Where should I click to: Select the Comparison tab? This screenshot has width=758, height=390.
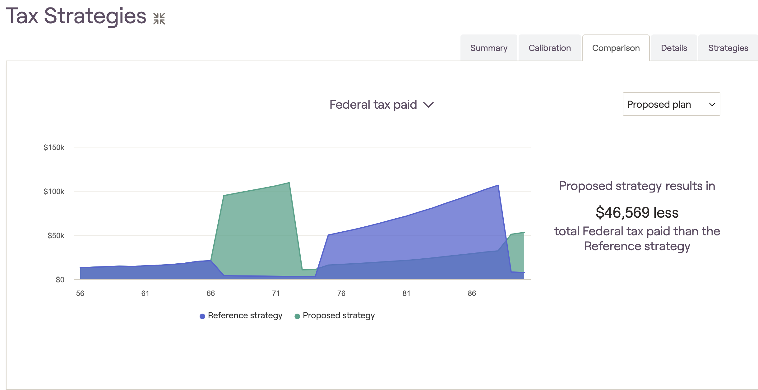616,48
